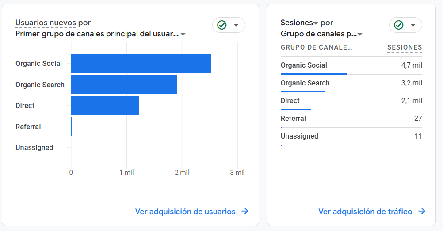Viewport: 443px width, 231px height.
Task: Click Referral row in sessions table
Action: [351, 119]
